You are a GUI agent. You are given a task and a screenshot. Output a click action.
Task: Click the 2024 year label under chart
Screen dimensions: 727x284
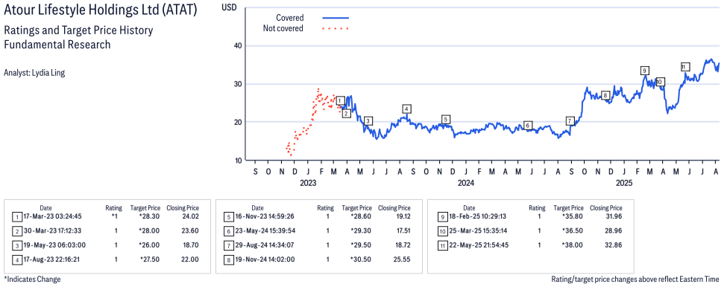466,183
